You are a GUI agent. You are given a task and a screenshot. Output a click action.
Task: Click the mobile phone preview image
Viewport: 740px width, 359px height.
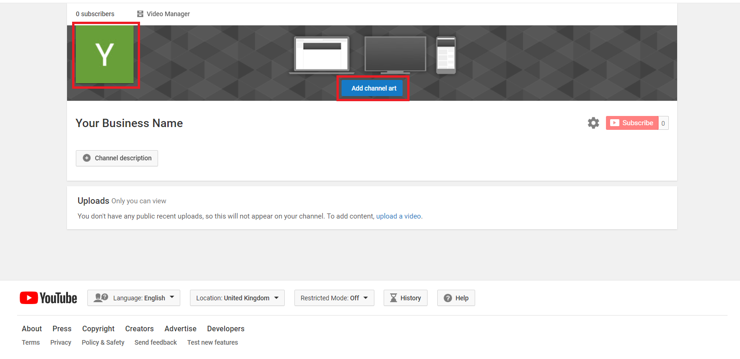(x=446, y=55)
